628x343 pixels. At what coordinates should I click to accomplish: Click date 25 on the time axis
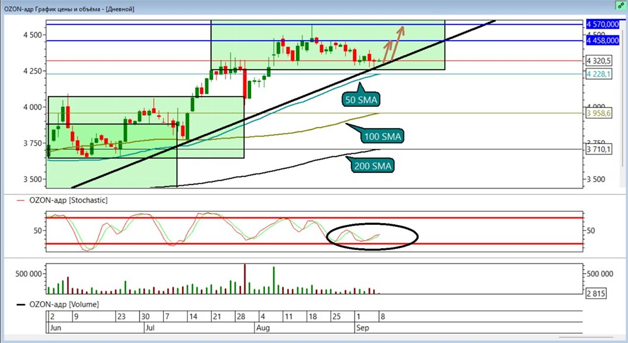pyautogui.click(x=337, y=317)
